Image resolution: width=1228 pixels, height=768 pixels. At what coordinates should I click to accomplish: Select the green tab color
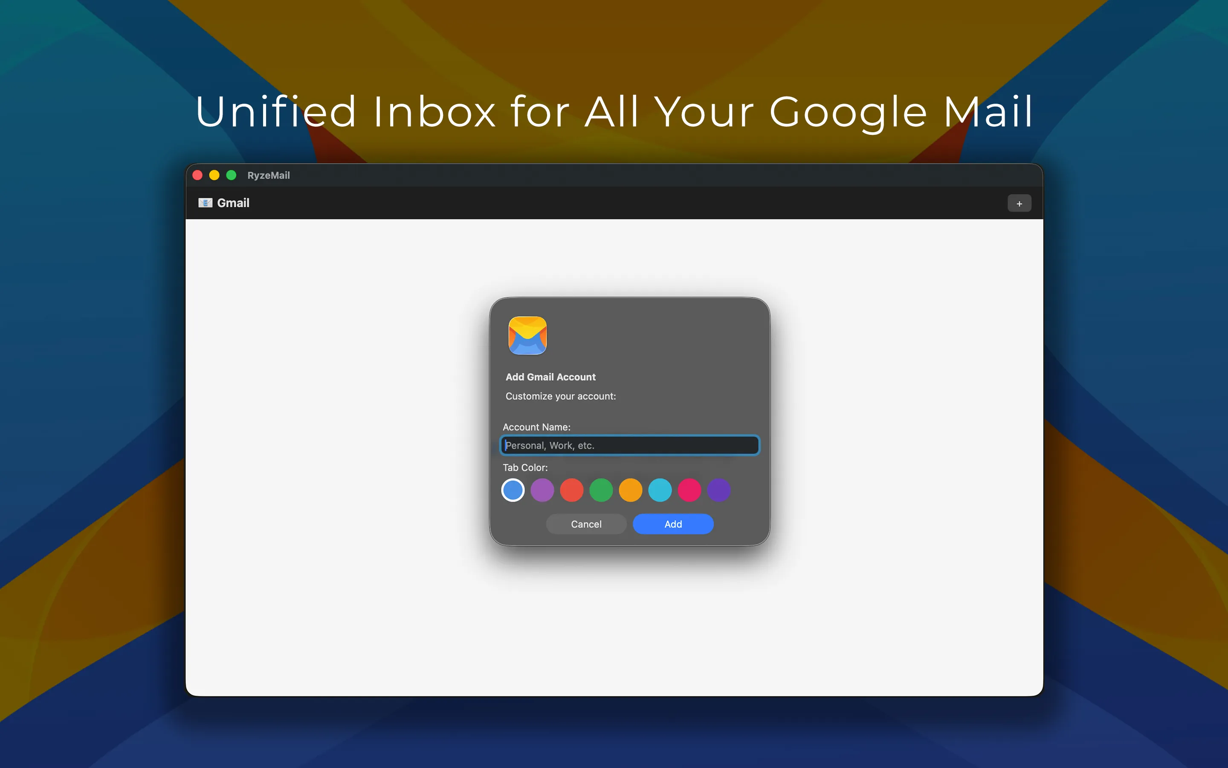601,490
